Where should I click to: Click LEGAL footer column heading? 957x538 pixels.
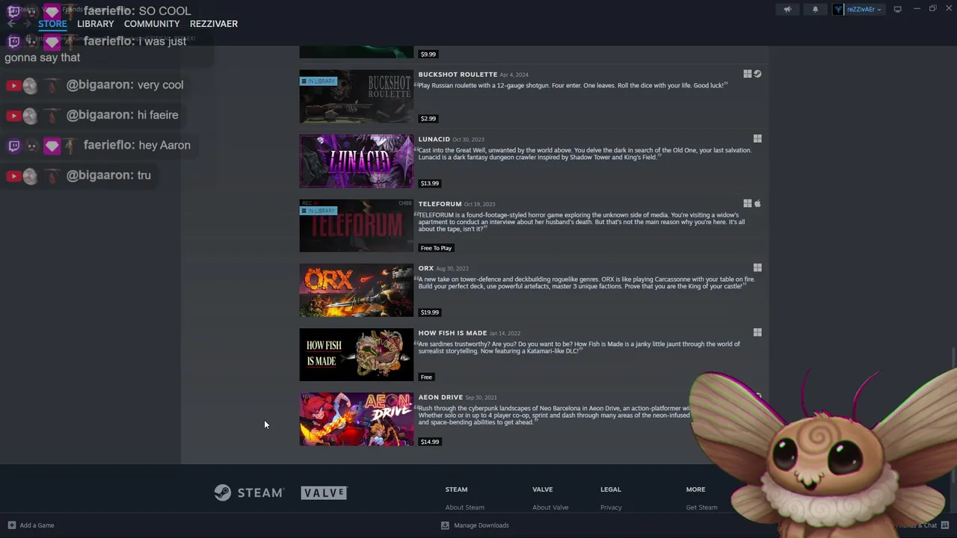coord(610,489)
